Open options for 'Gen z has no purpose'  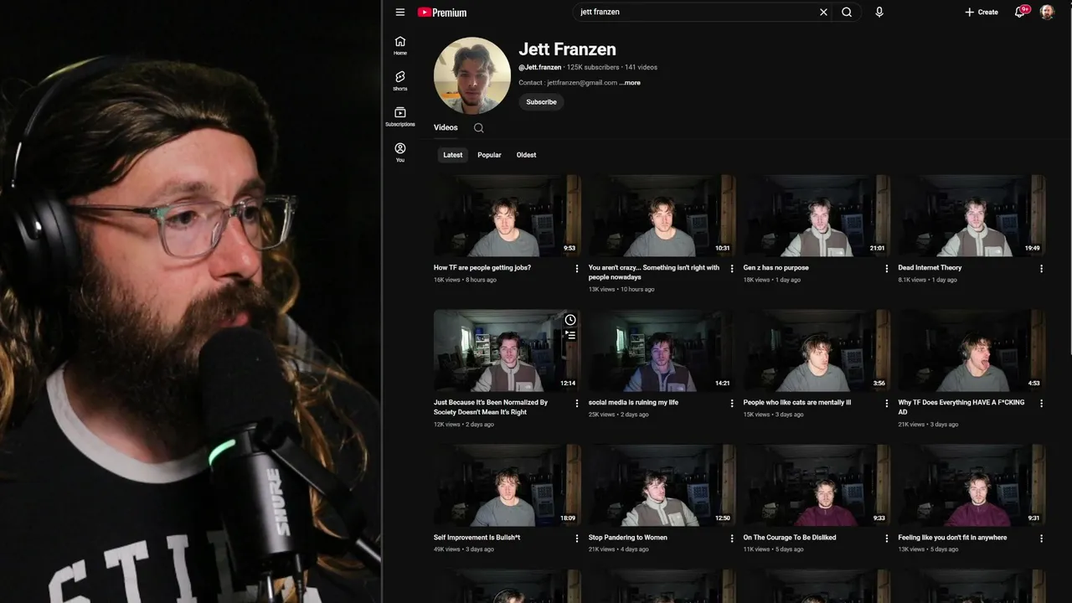(x=886, y=269)
